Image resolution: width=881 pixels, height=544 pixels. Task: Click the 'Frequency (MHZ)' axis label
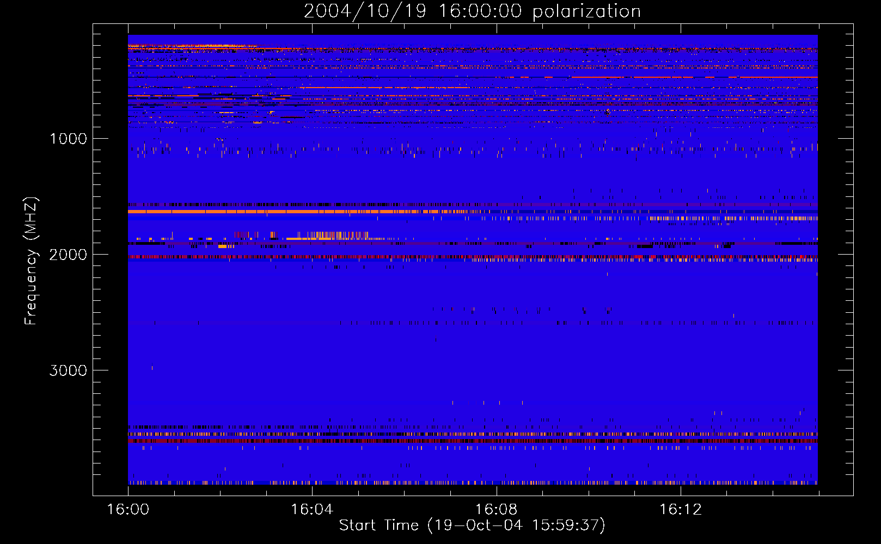pos(31,261)
